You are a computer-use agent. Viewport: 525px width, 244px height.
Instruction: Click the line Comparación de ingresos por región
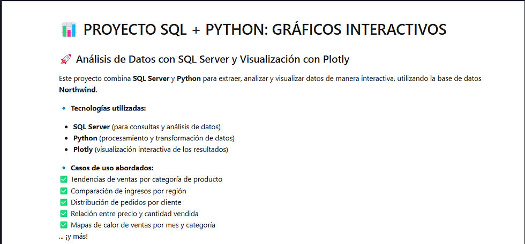tap(128, 191)
